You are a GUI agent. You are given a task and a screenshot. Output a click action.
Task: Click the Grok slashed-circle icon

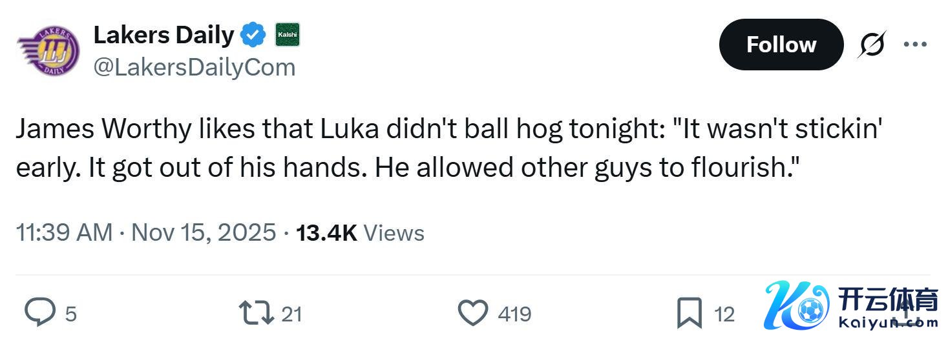click(873, 45)
